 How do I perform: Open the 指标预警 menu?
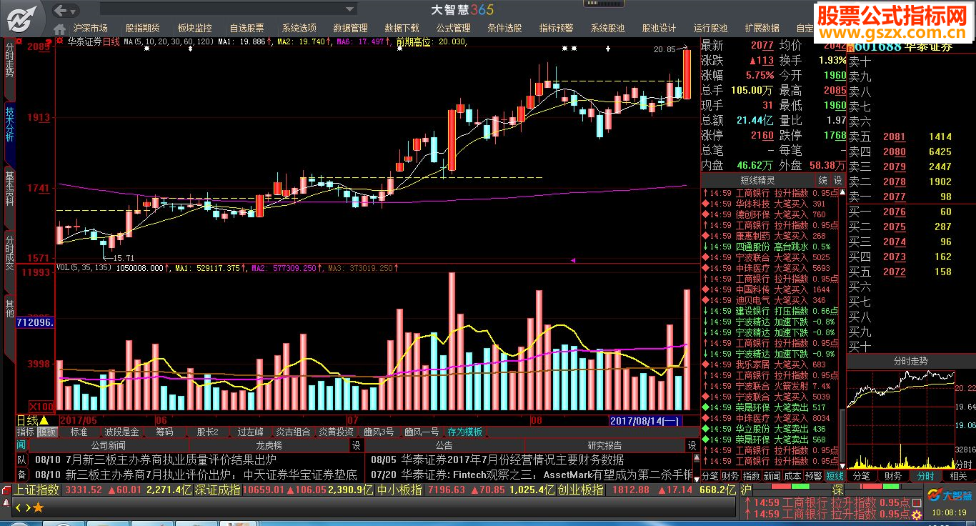pos(556,28)
